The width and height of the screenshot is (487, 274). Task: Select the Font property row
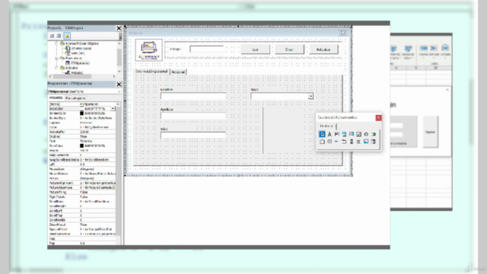(x=82, y=141)
